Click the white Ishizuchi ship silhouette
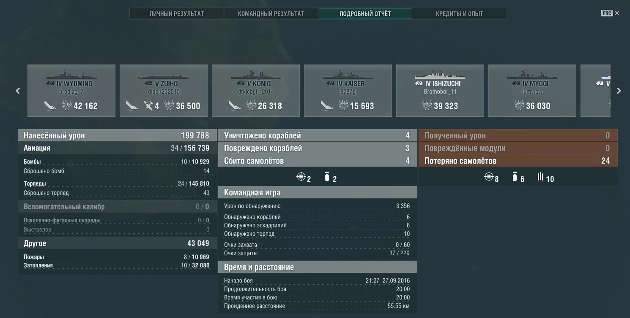The image size is (630, 318). tap(440, 75)
